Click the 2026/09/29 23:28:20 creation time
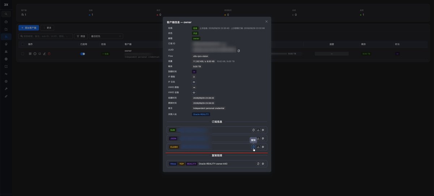The image size is (434, 196). pos(204,98)
